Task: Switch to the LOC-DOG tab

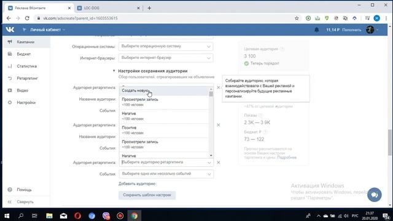Action: [x=108, y=8]
